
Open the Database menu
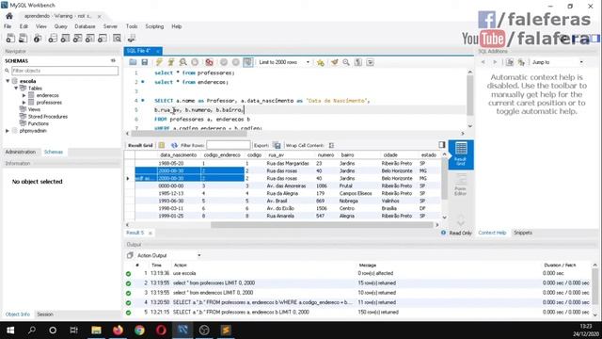(85, 26)
